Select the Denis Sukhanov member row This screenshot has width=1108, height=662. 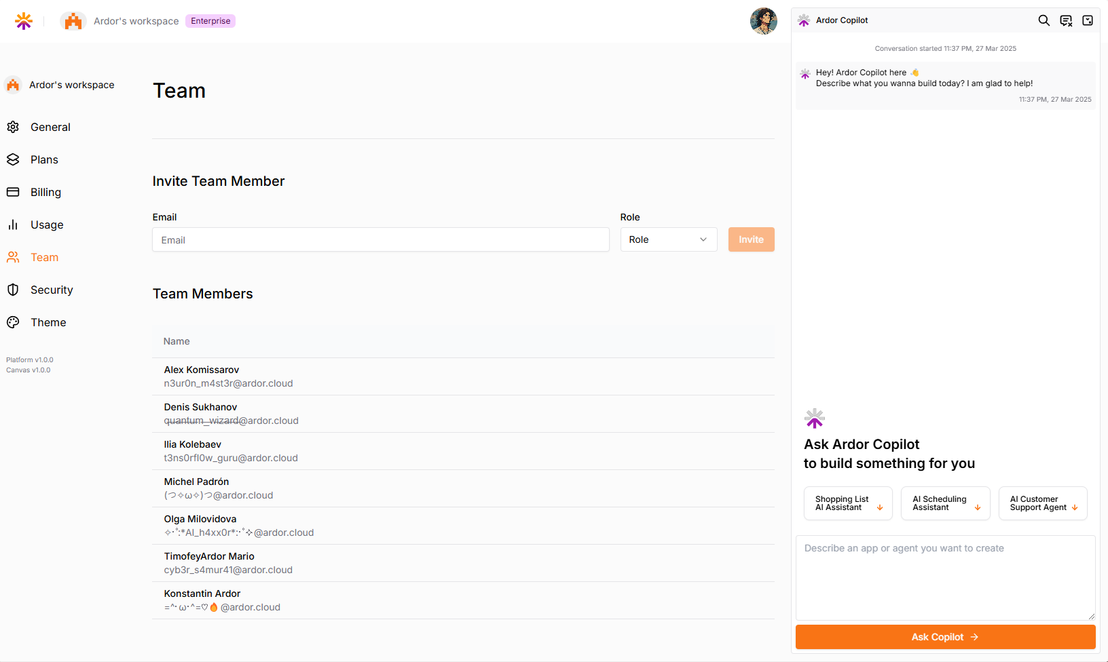(x=464, y=414)
